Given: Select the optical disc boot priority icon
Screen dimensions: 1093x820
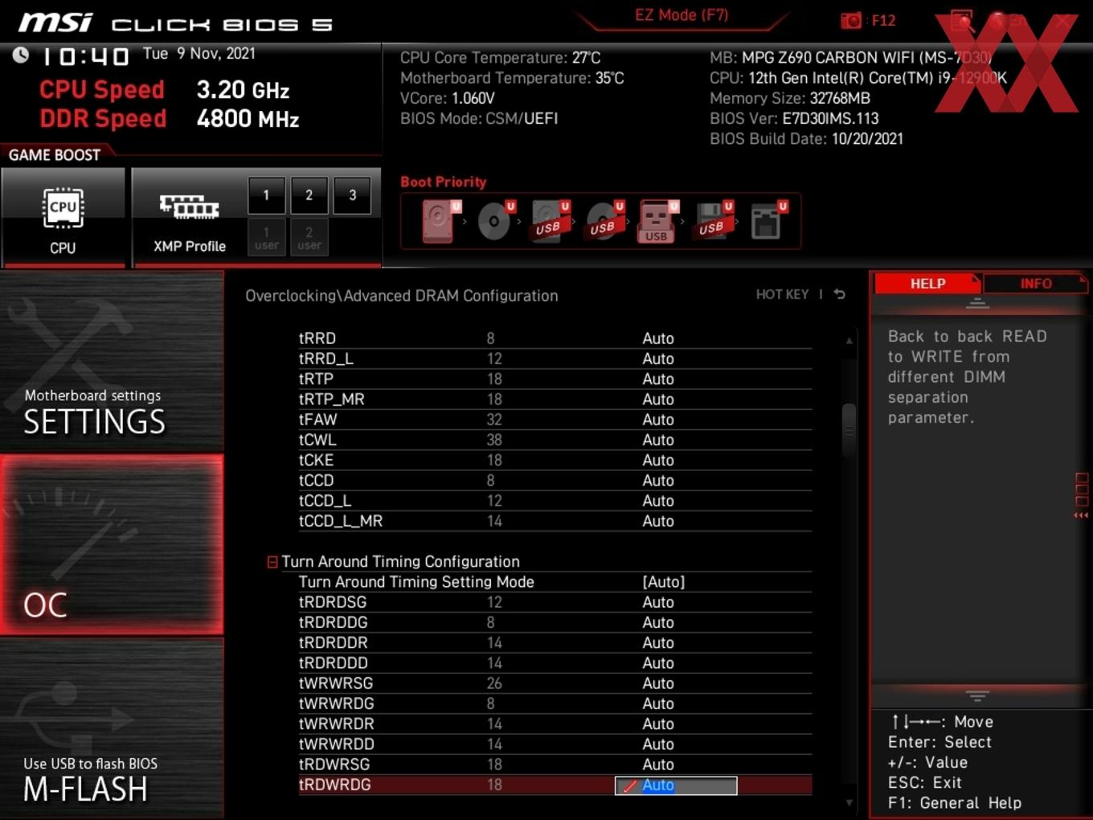Looking at the screenshot, I should pos(495,220).
